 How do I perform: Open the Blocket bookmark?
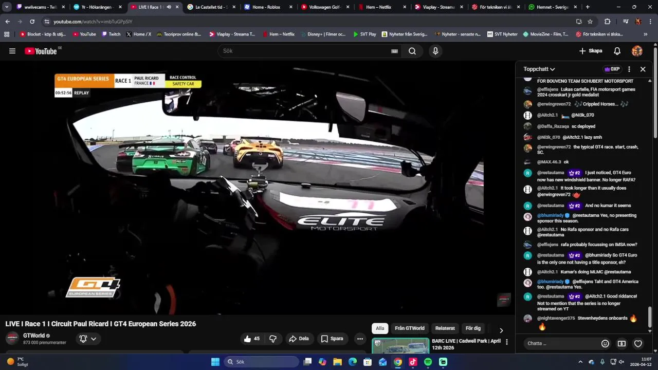[43, 34]
